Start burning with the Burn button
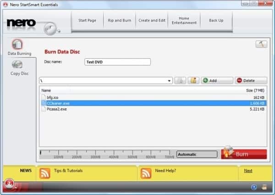The width and height of the screenshot is (275, 195). coord(244,154)
